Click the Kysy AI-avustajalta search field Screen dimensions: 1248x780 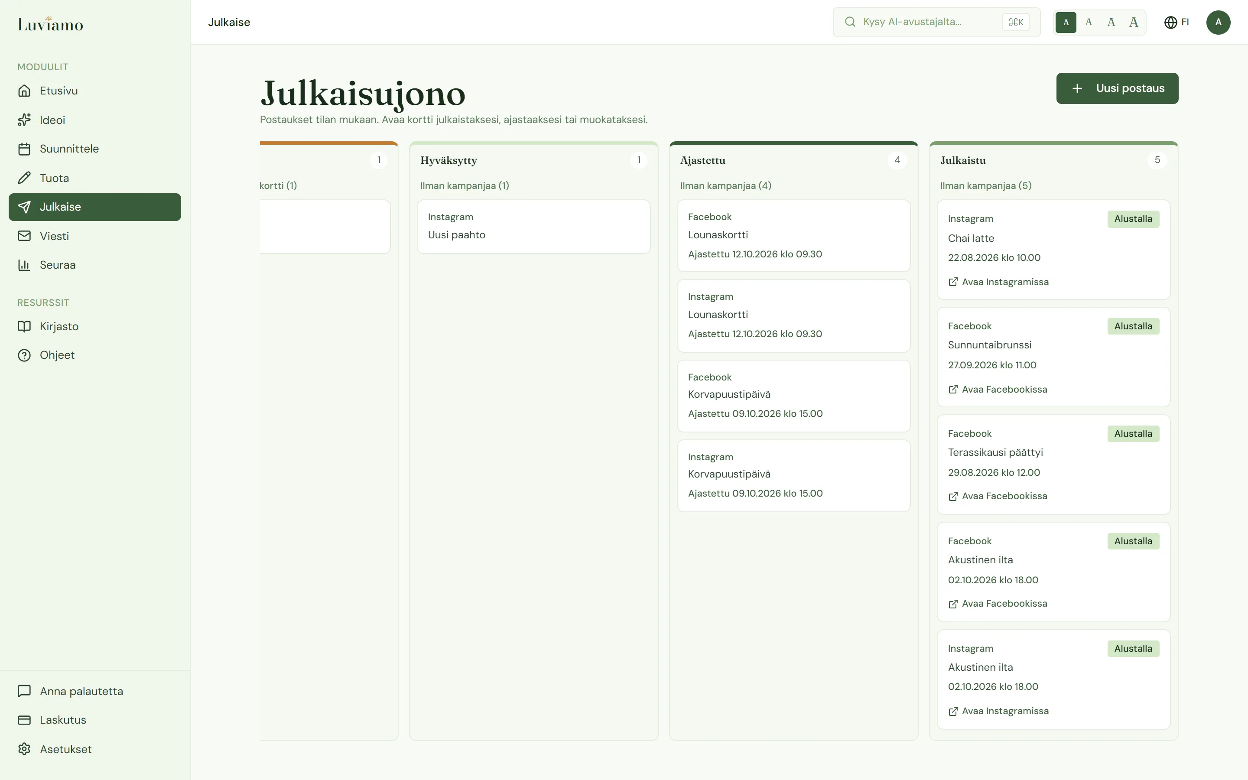[936, 22]
